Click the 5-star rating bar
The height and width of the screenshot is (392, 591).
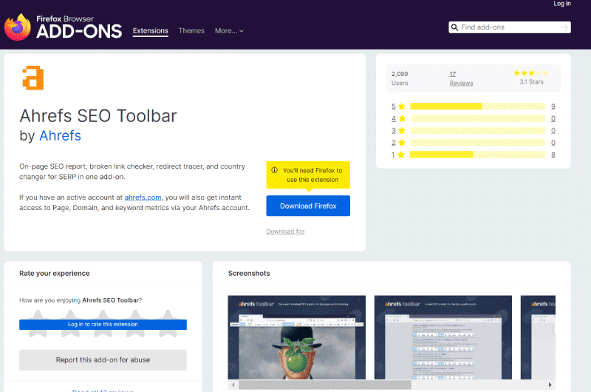tap(477, 107)
